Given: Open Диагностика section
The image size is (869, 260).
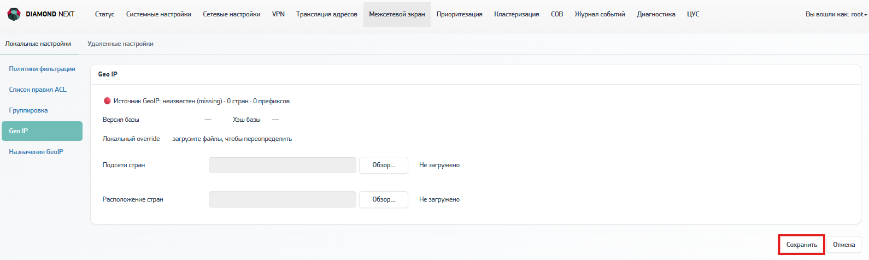Looking at the screenshot, I should tap(656, 14).
